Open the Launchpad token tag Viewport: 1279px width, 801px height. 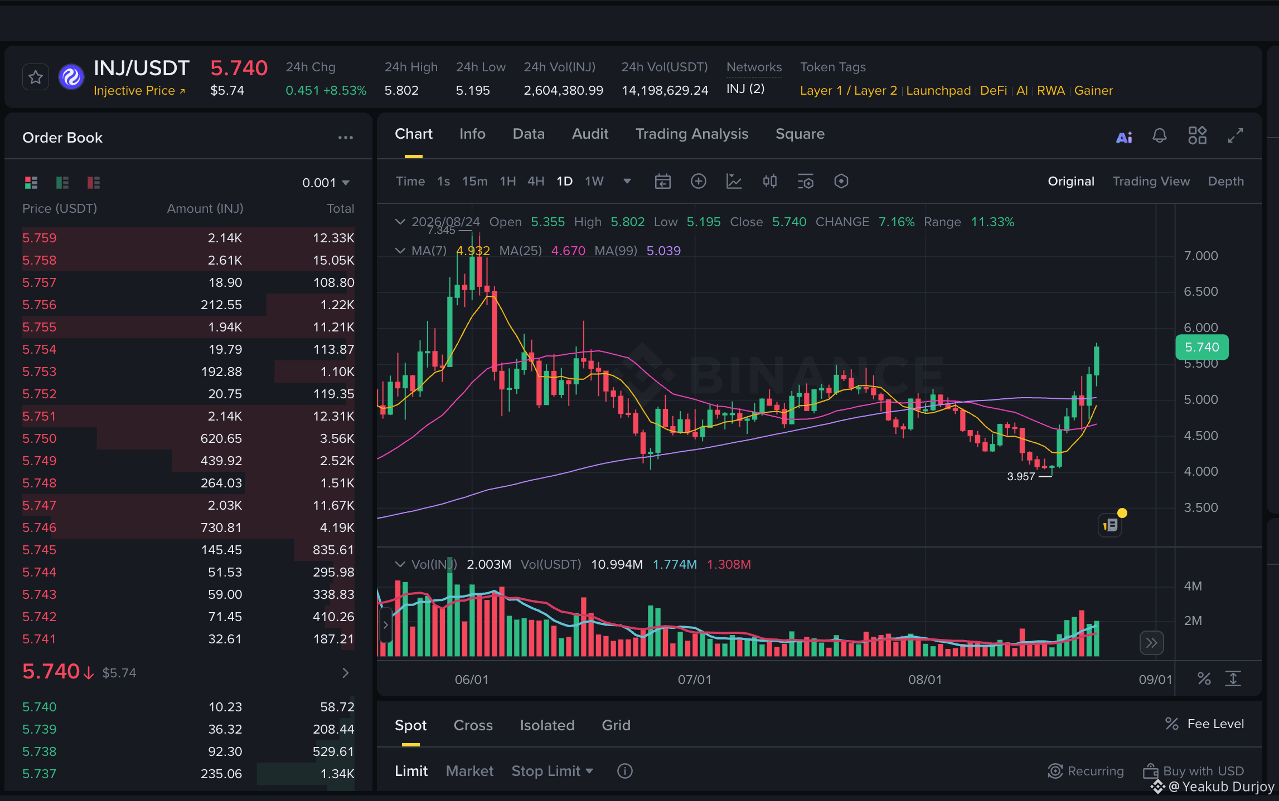(938, 91)
